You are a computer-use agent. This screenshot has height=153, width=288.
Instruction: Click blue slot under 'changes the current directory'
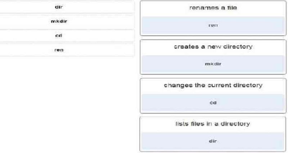coord(213,103)
